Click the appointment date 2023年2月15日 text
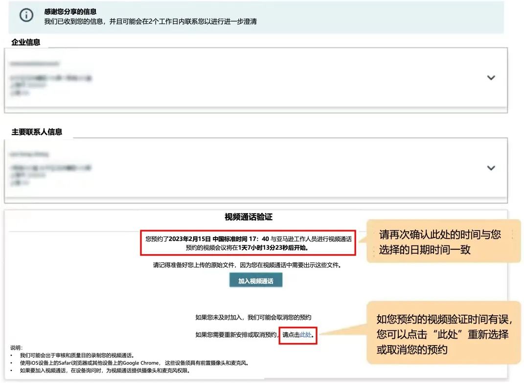 point(190,239)
